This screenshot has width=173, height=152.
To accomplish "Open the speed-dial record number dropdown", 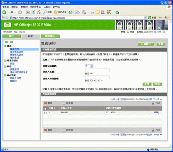I will (92, 66).
